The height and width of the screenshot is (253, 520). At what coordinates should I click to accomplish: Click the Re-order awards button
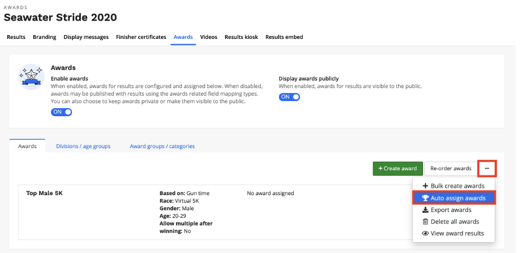click(x=451, y=168)
